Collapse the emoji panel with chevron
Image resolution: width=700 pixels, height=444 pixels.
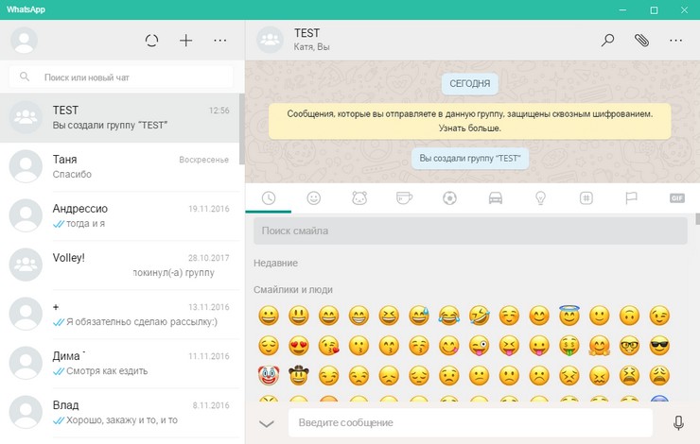(x=267, y=423)
